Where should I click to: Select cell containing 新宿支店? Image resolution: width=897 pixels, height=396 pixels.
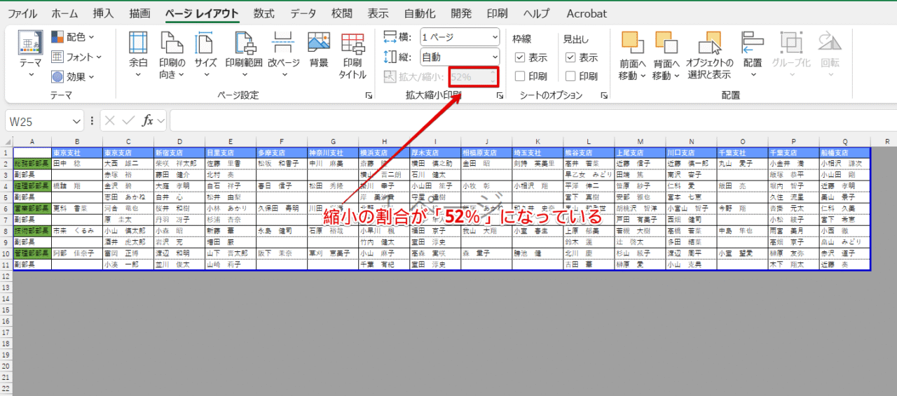[x=179, y=153]
